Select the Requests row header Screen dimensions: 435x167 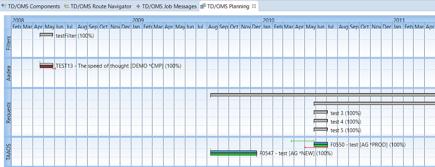8,112
